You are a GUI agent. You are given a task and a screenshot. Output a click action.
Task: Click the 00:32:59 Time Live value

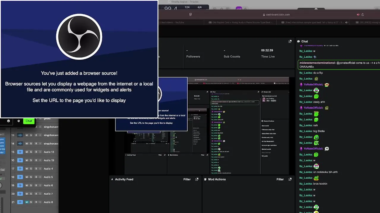[x=267, y=50]
